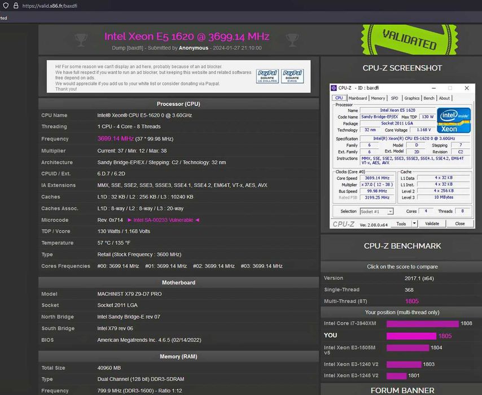Open the SPD tab in CPU-Z
Viewport: 482px width, 395px height.
pyautogui.click(x=395, y=98)
